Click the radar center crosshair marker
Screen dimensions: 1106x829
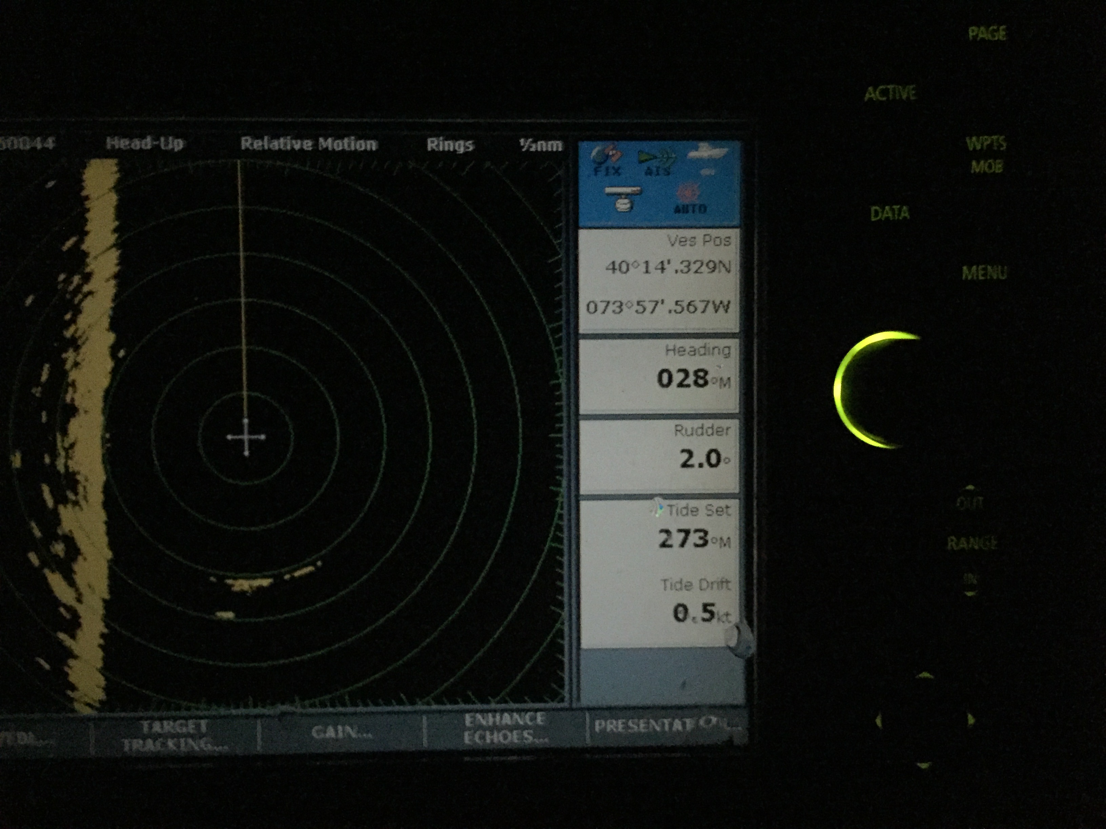click(246, 437)
